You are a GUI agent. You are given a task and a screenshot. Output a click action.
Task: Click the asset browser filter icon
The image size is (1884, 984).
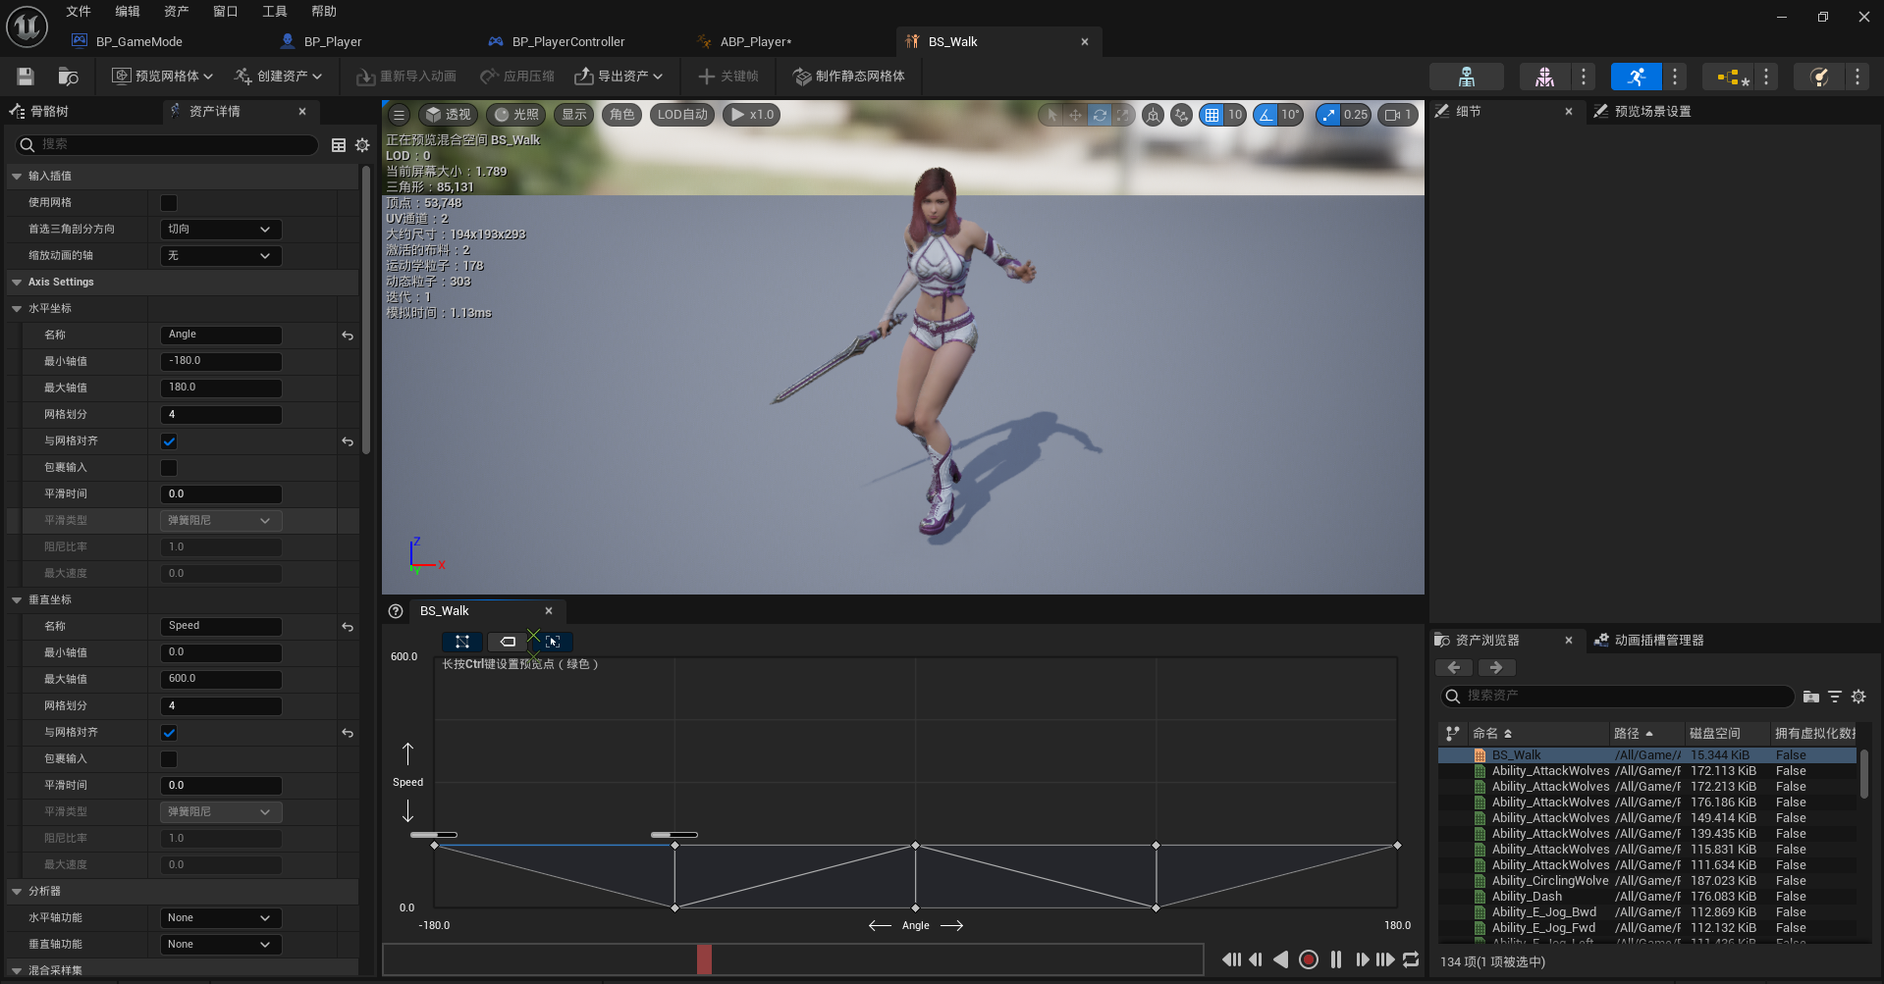click(x=1835, y=697)
